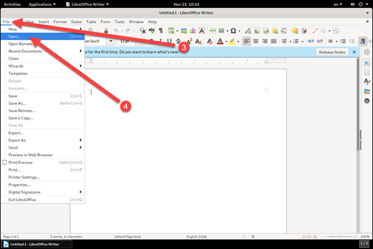Open the sidebar Properties panel icon
The height and width of the screenshot is (249, 373).
(x=367, y=63)
